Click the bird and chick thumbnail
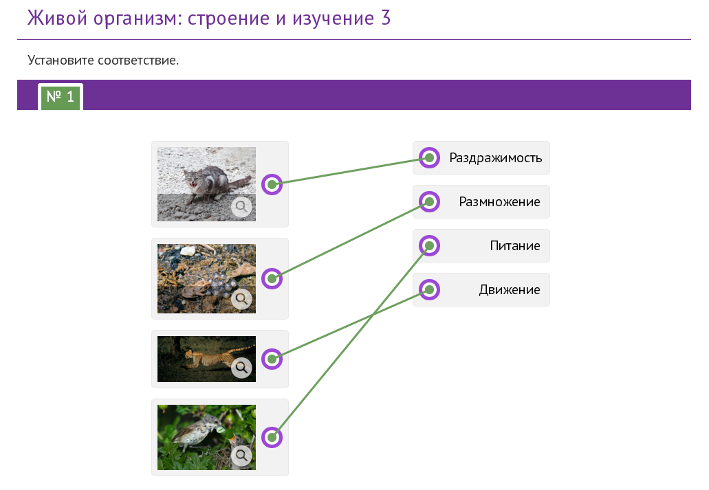 pyautogui.click(x=206, y=437)
